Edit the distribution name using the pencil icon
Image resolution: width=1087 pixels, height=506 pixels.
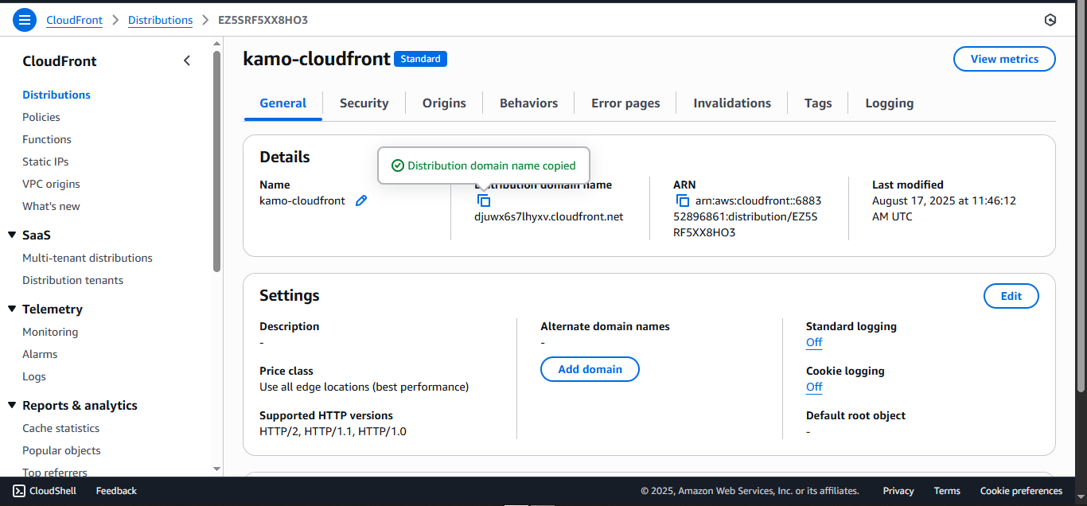coord(361,200)
